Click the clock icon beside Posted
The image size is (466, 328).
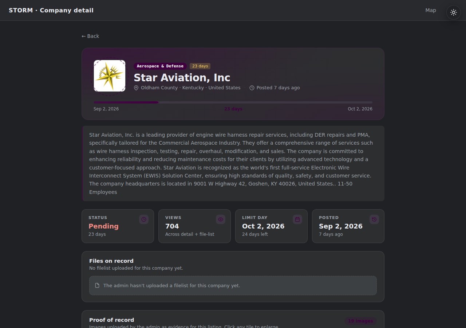pos(252,88)
